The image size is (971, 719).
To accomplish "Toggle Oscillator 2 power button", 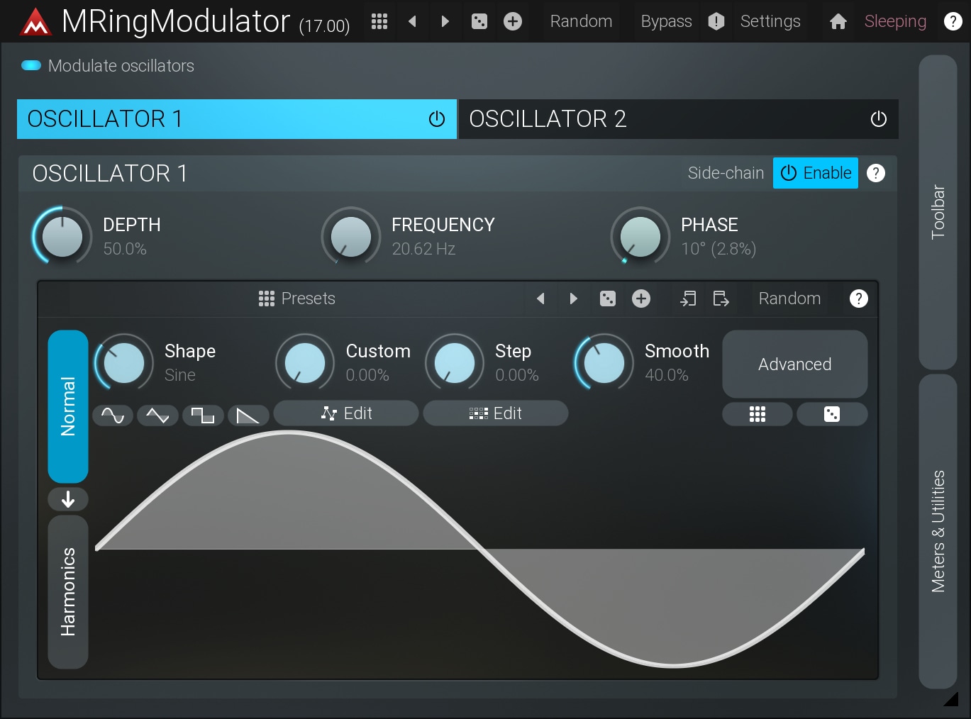I will coord(878,119).
